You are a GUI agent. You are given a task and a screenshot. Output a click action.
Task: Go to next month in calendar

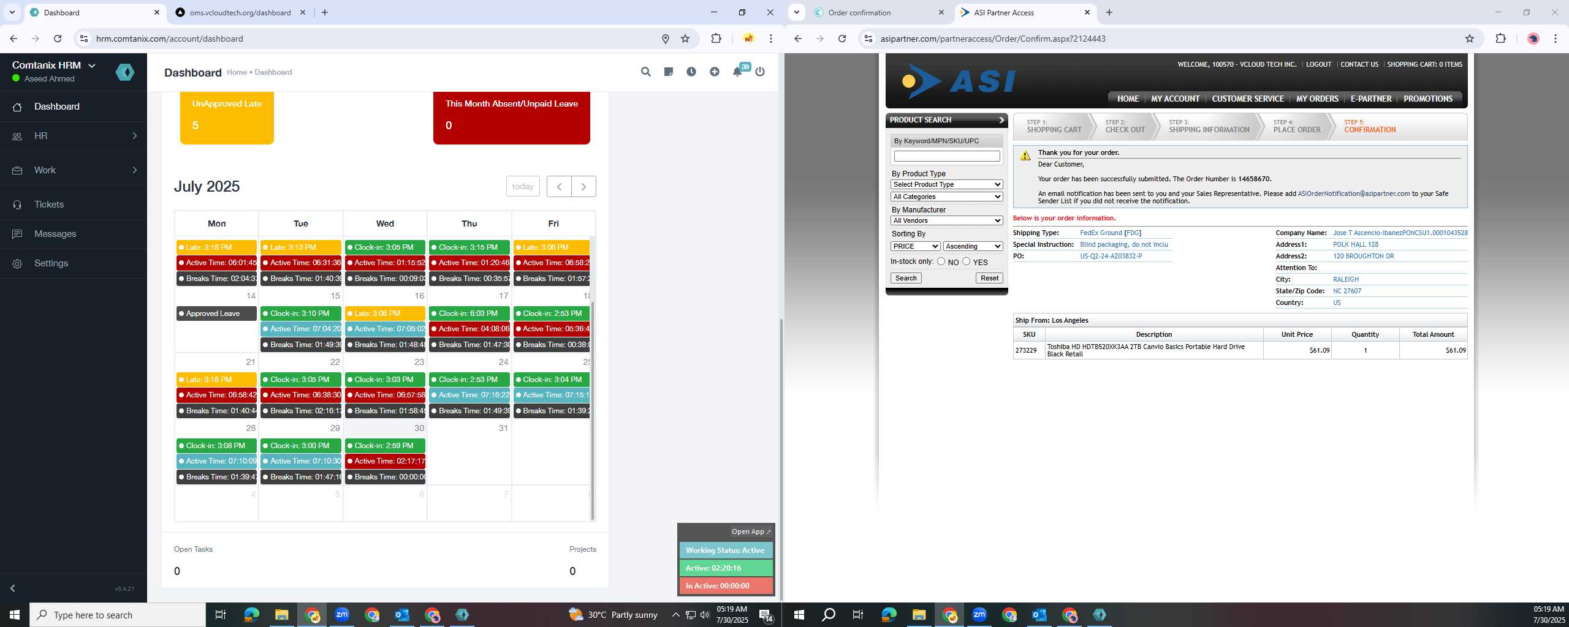tap(583, 187)
